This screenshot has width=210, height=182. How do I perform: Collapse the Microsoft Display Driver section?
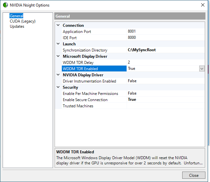58,56
